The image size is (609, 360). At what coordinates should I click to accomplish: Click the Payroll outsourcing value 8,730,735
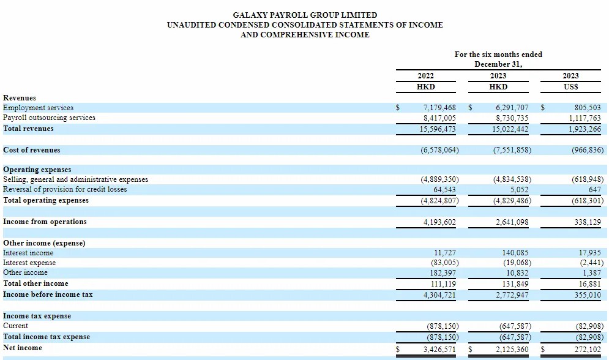[x=512, y=118]
